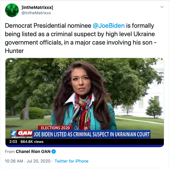Click the word "From" before the source
This screenshot has height=169, width=170.
click(10, 152)
